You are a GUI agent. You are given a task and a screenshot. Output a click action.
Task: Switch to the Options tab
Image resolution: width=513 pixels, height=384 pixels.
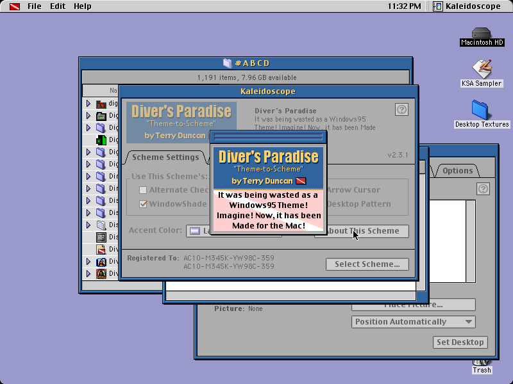coord(457,170)
